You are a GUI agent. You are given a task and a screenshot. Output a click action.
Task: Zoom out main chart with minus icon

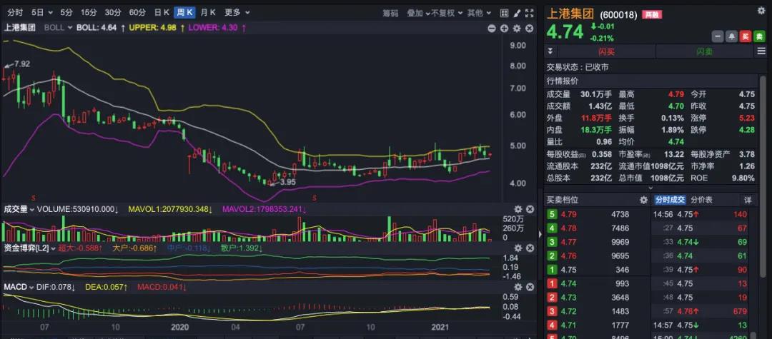(x=491, y=29)
